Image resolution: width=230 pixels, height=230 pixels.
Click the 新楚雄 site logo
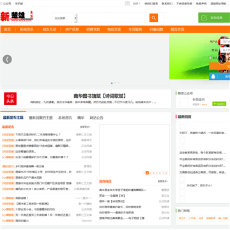click(17, 17)
